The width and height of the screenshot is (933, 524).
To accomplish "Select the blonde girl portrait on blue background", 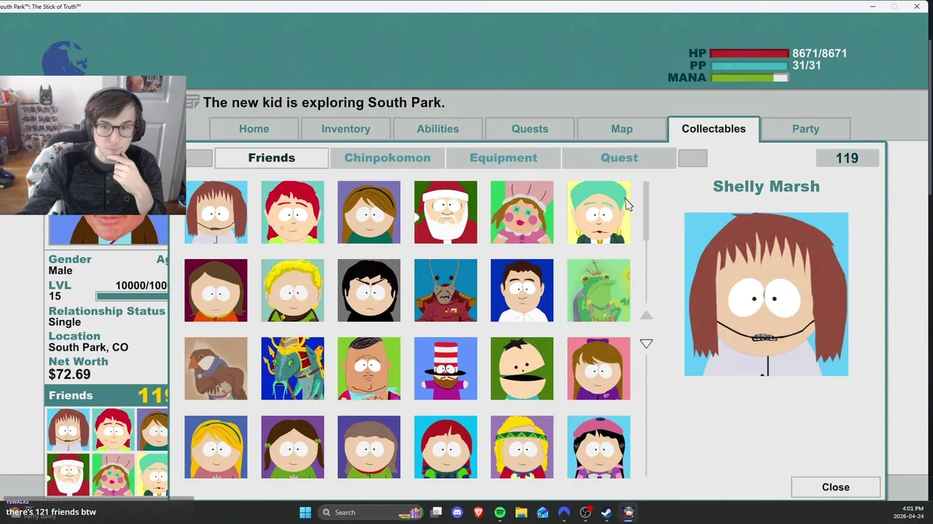I will coord(216,447).
